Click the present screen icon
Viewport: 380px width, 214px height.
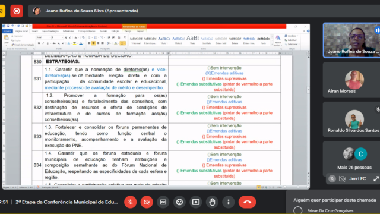click(195, 202)
